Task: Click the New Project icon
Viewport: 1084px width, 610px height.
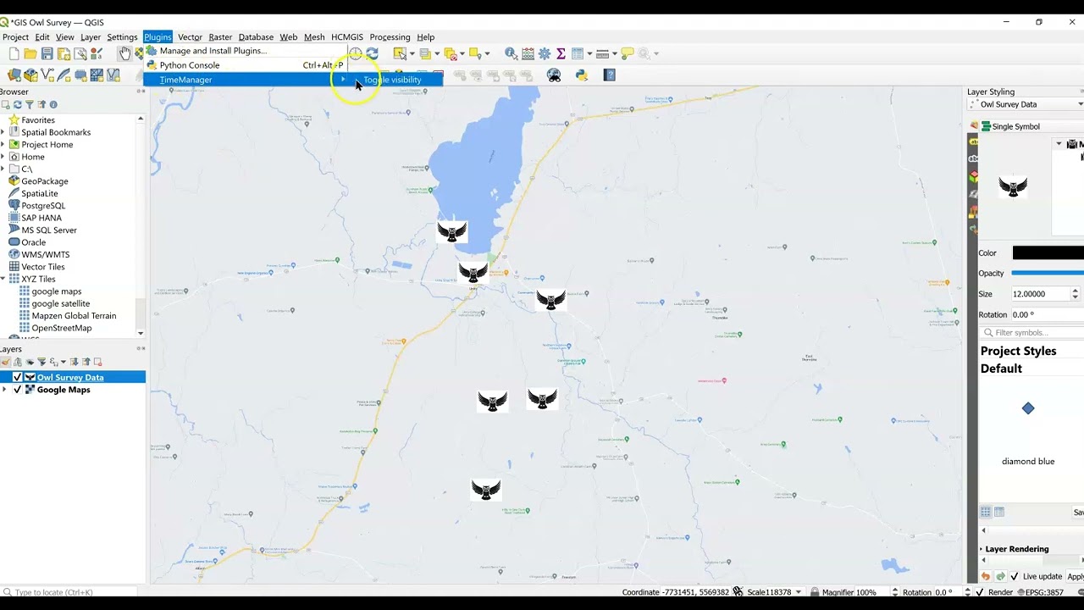Action: point(14,53)
